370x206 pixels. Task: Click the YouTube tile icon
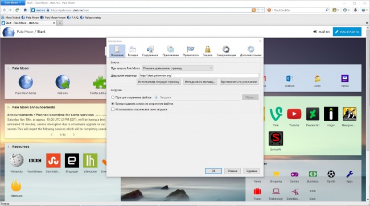pos(294,114)
